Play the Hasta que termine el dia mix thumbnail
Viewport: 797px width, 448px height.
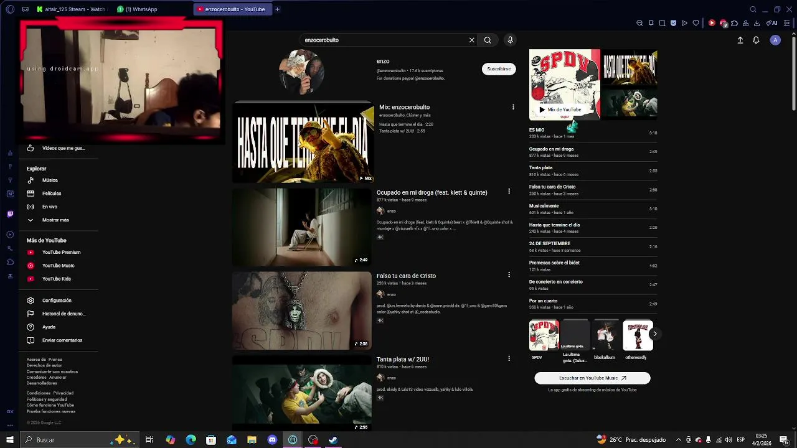tap(303, 142)
